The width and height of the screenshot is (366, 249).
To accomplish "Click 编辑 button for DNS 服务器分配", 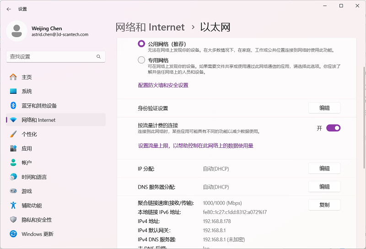I will point(324,187).
